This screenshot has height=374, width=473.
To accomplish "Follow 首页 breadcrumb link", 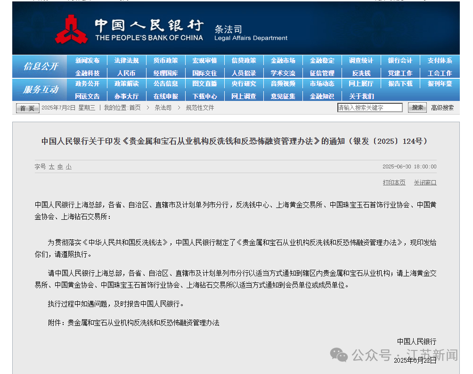I will [135, 108].
